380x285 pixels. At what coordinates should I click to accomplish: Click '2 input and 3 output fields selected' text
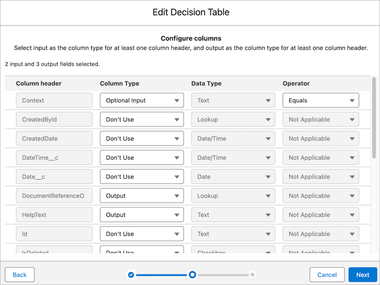click(x=52, y=64)
